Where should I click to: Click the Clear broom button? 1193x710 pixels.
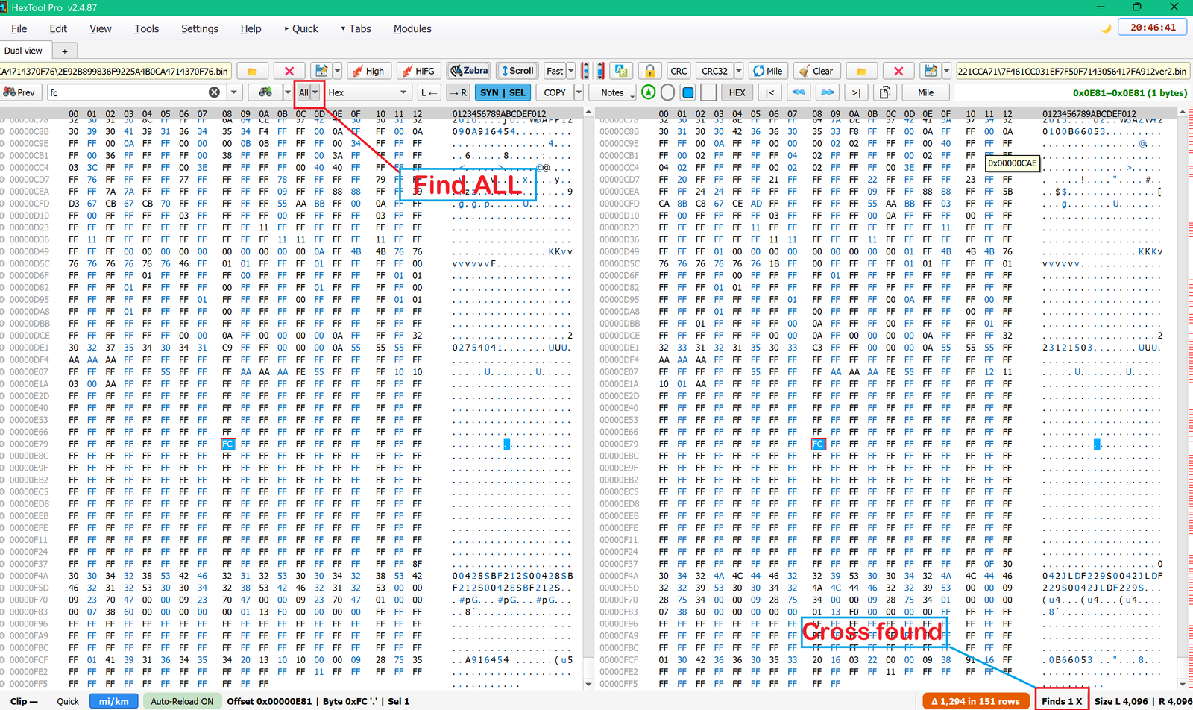click(816, 71)
